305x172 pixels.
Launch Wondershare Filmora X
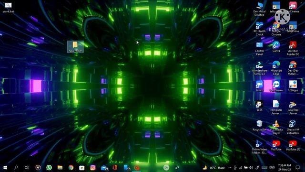pyautogui.click(x=259, y=68)
